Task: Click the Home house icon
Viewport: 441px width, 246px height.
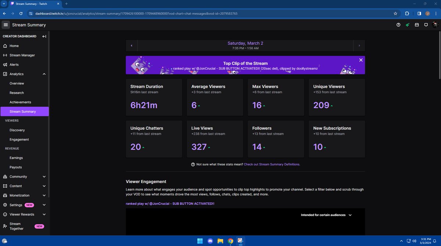Action: click(x=5, y=46)
